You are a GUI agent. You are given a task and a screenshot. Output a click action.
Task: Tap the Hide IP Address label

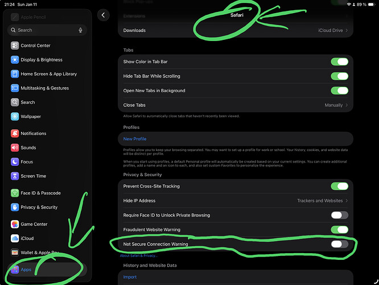tap(139, 201)
